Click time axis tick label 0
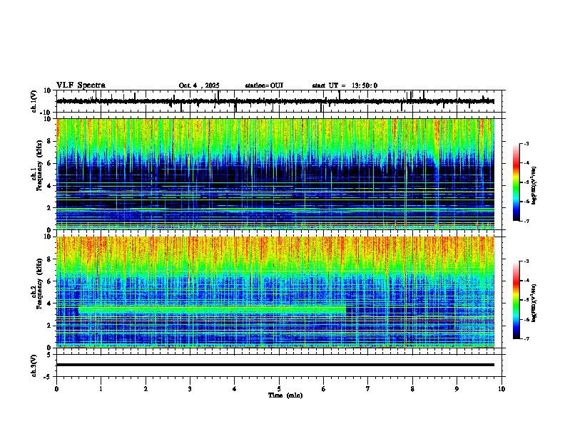This screenshot has width=565, height=436. click(x=56, y=389)
